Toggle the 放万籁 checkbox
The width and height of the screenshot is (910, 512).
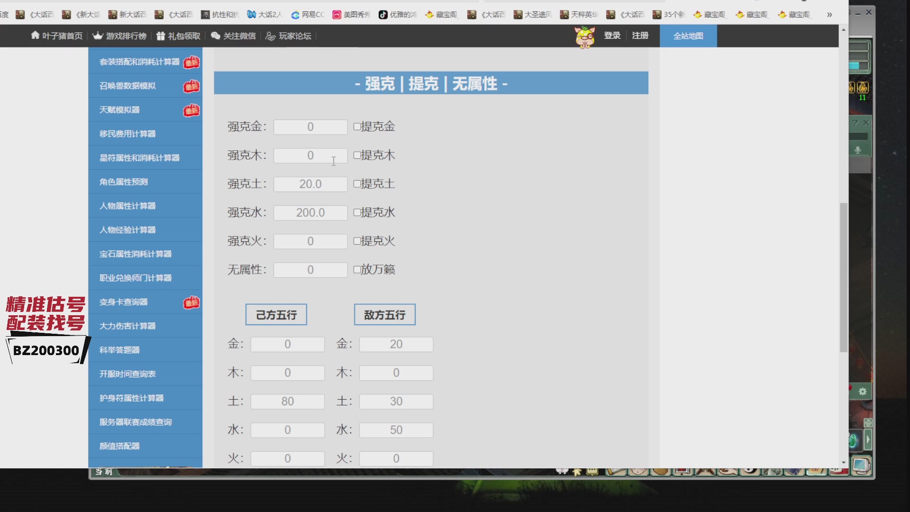356,269
